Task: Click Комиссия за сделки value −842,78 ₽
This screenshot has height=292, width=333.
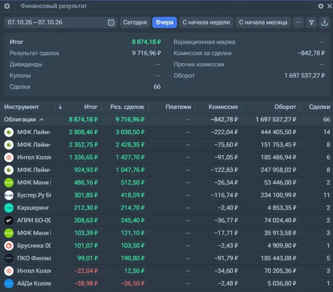Action: pos(312,53)
